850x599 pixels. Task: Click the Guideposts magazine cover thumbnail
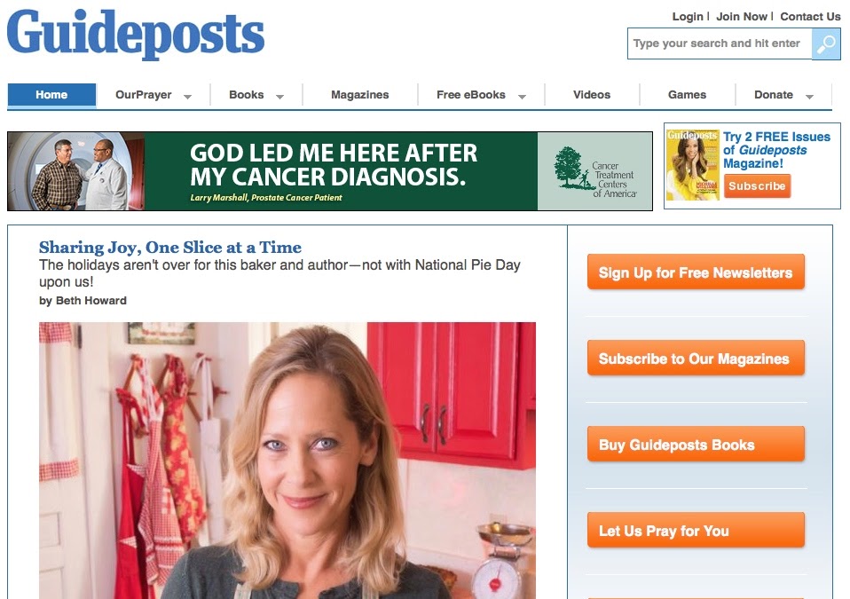click(x=693, y=165)
